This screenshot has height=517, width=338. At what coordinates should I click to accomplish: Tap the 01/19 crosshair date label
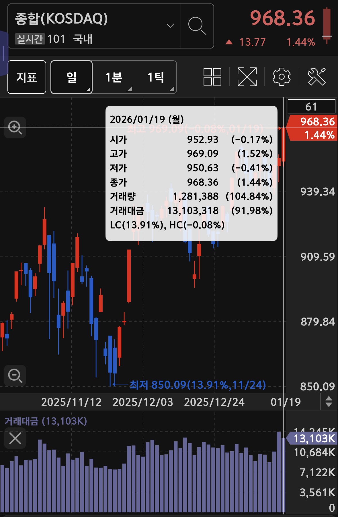pos(286,402)
